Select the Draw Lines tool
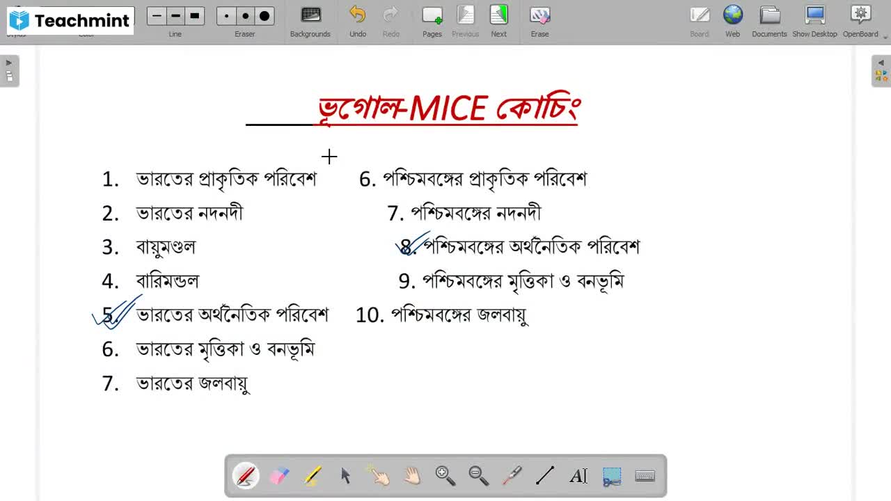This screenshot has width=891, height=501. click(545, 476)
